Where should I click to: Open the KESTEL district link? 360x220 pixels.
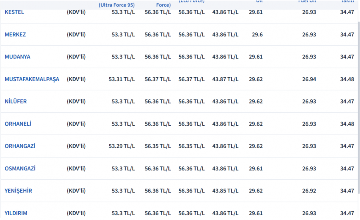pyautogui.click(x=14, y=12)
